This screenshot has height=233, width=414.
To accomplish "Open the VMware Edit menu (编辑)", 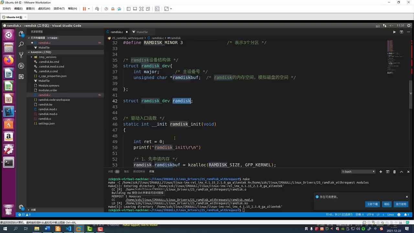I will pos(18,9).
